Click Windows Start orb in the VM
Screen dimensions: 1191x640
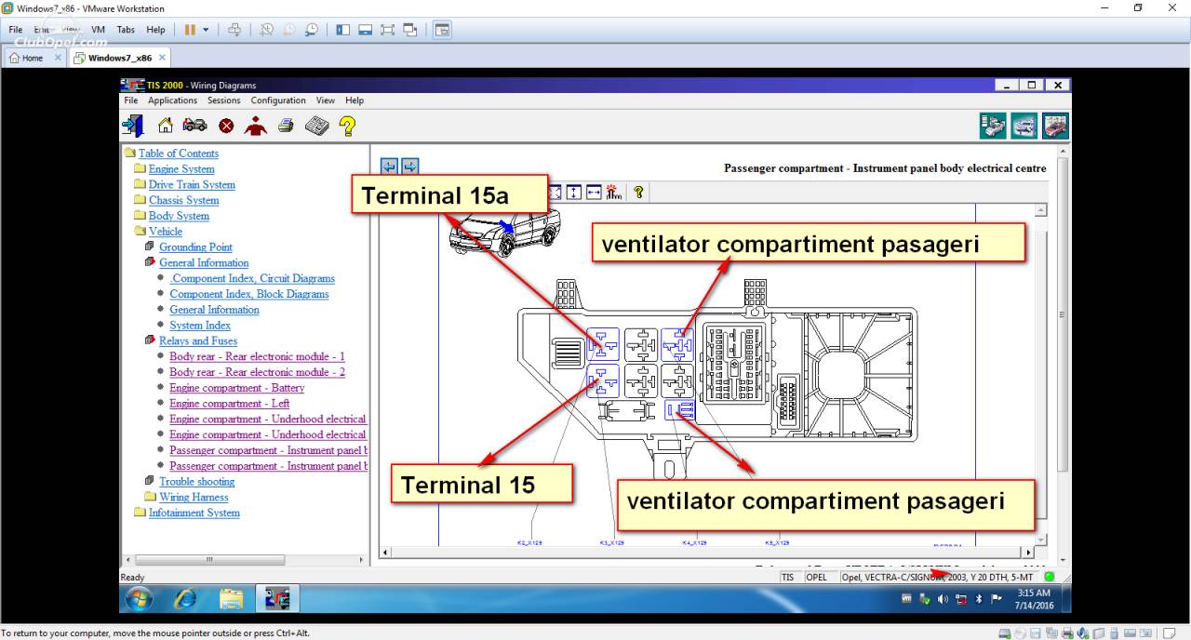pos(139,599)
